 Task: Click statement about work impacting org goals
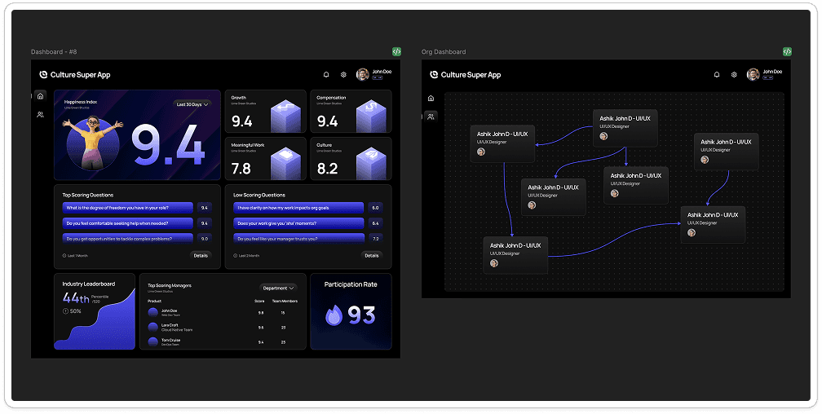point(298,208)
